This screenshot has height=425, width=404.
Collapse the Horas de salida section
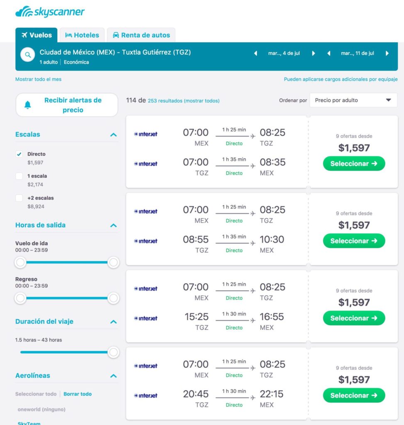(114, 225)
